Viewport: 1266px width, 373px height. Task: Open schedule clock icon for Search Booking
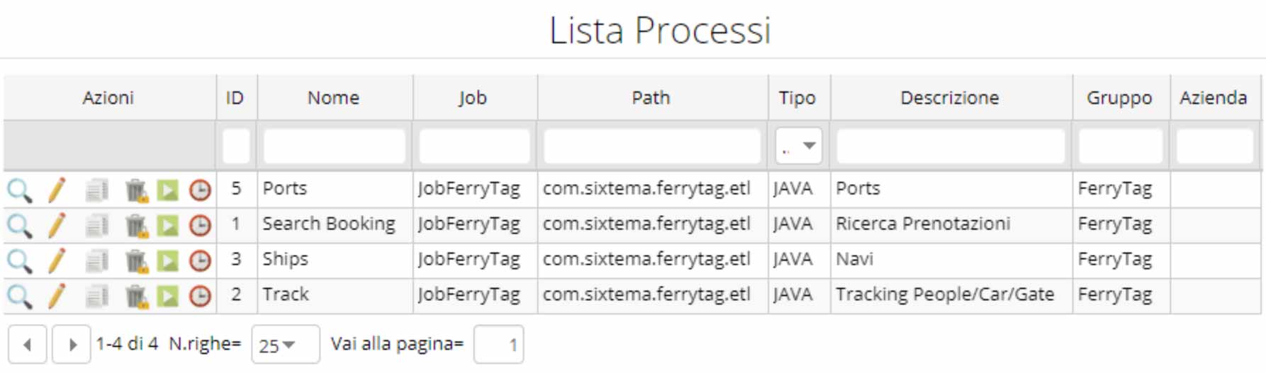(200, 226)
